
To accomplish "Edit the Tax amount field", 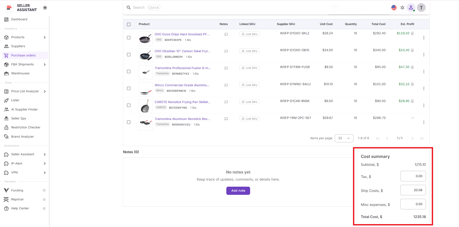I will [413, 176].
